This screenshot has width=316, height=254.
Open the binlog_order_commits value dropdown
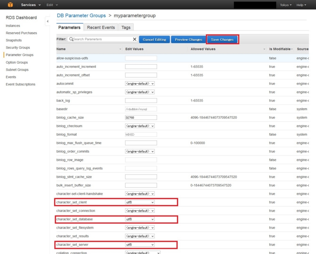tap(140, 151)
